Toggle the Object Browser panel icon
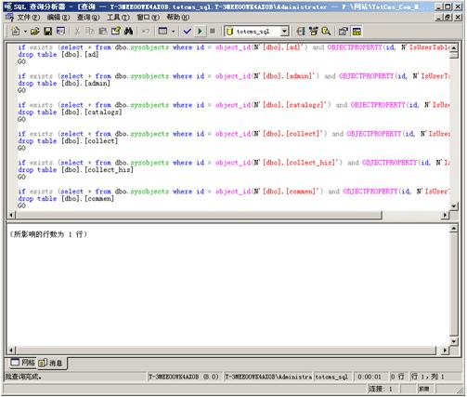467x397 pixels. point(313,32)
